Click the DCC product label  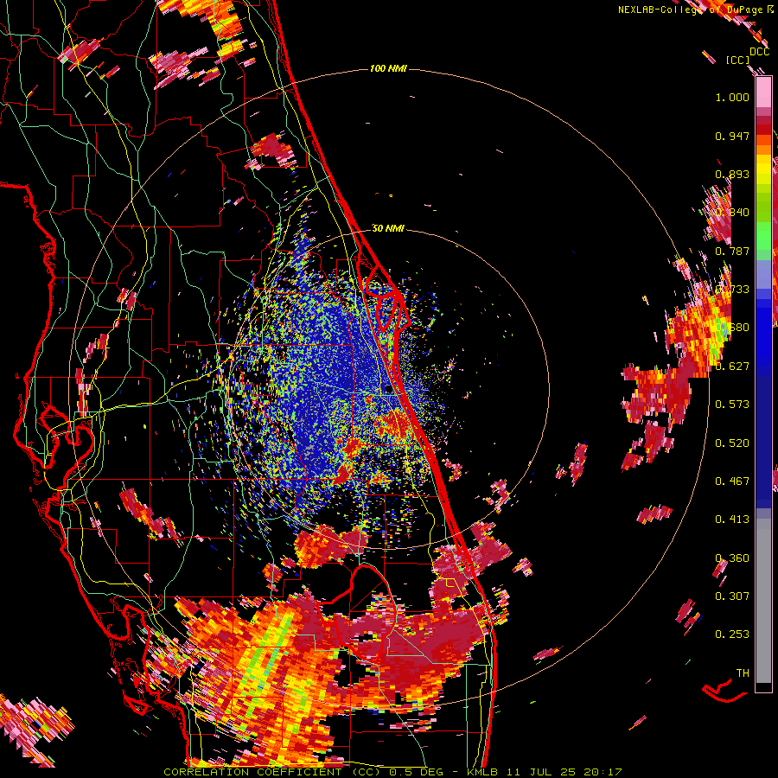759,52
